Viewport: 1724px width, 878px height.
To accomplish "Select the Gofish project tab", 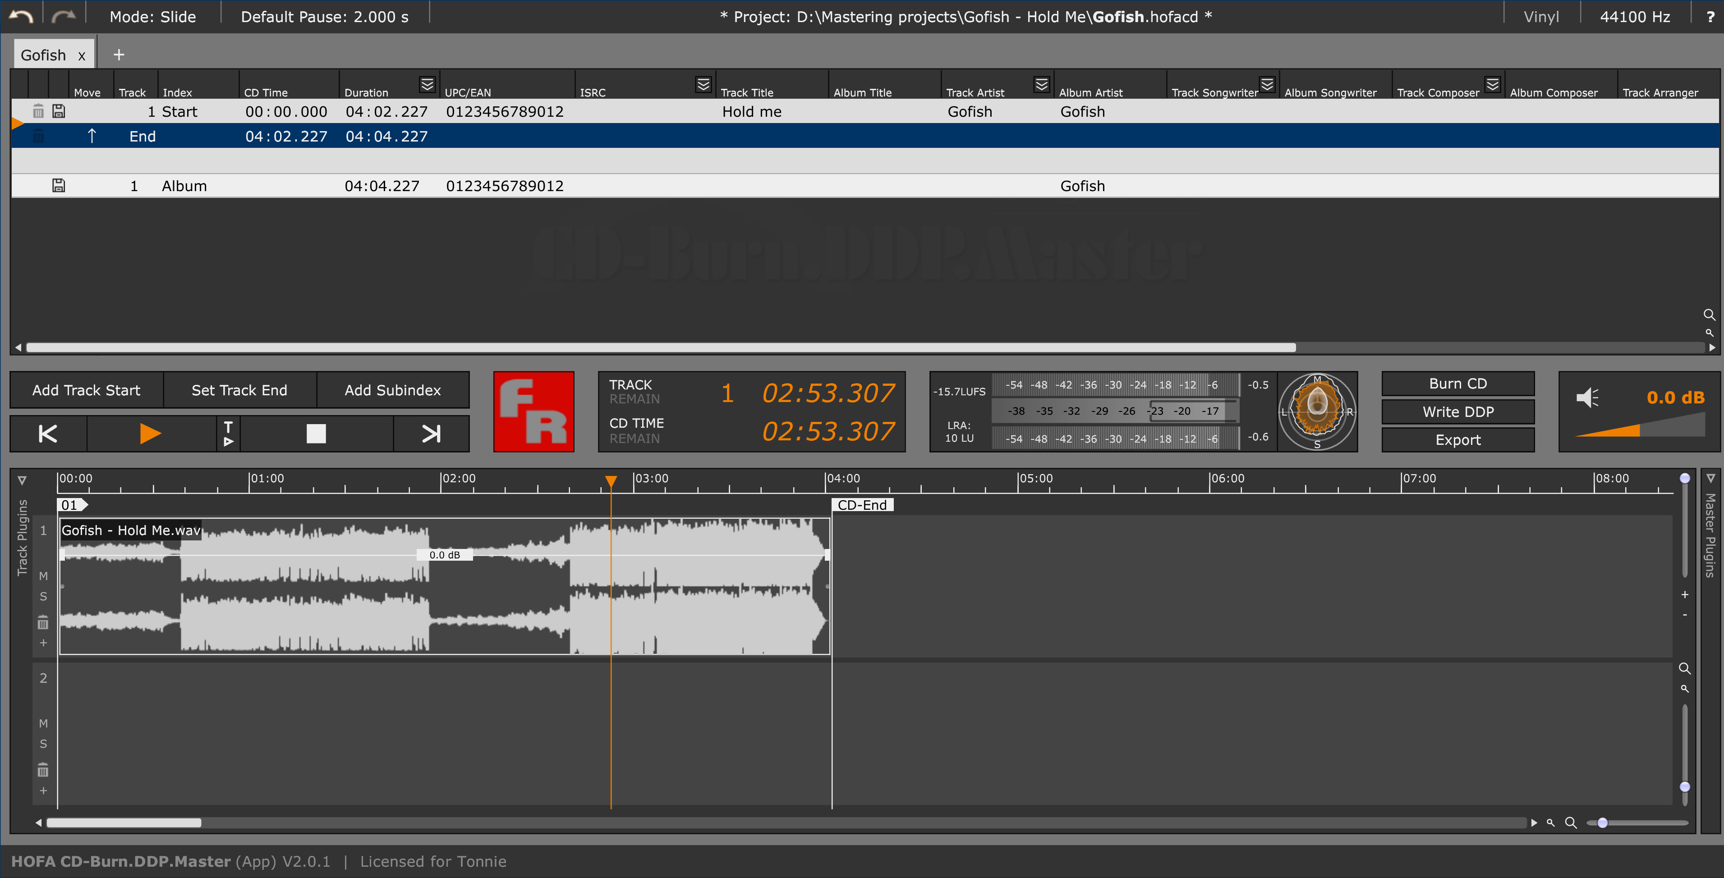I will tap(43, 55).
